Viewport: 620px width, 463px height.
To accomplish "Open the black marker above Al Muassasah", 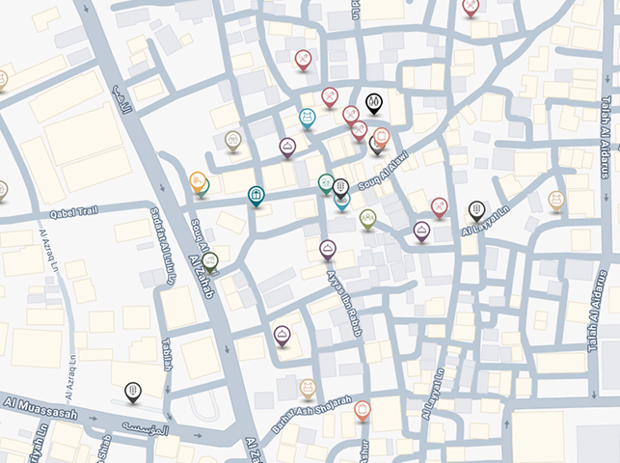I will pos(133,392).
